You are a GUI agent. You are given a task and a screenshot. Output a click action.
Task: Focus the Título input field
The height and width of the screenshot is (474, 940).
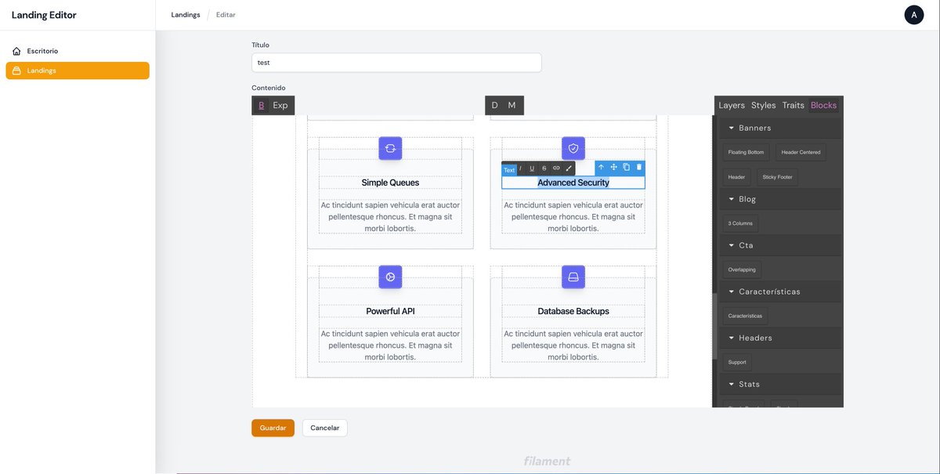coord(396,63)
